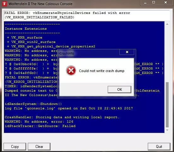This screenshot has height=152, width=174.
Task: Click the '? @ 0x40bbc40d' stack line
Action: point(31,64)
